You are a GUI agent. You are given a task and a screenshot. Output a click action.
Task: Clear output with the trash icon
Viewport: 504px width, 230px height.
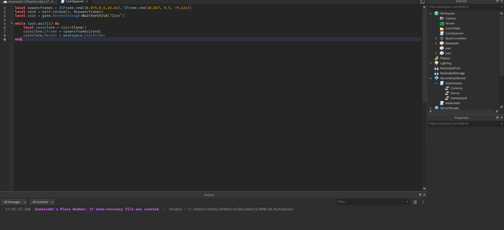coord(415,202)
